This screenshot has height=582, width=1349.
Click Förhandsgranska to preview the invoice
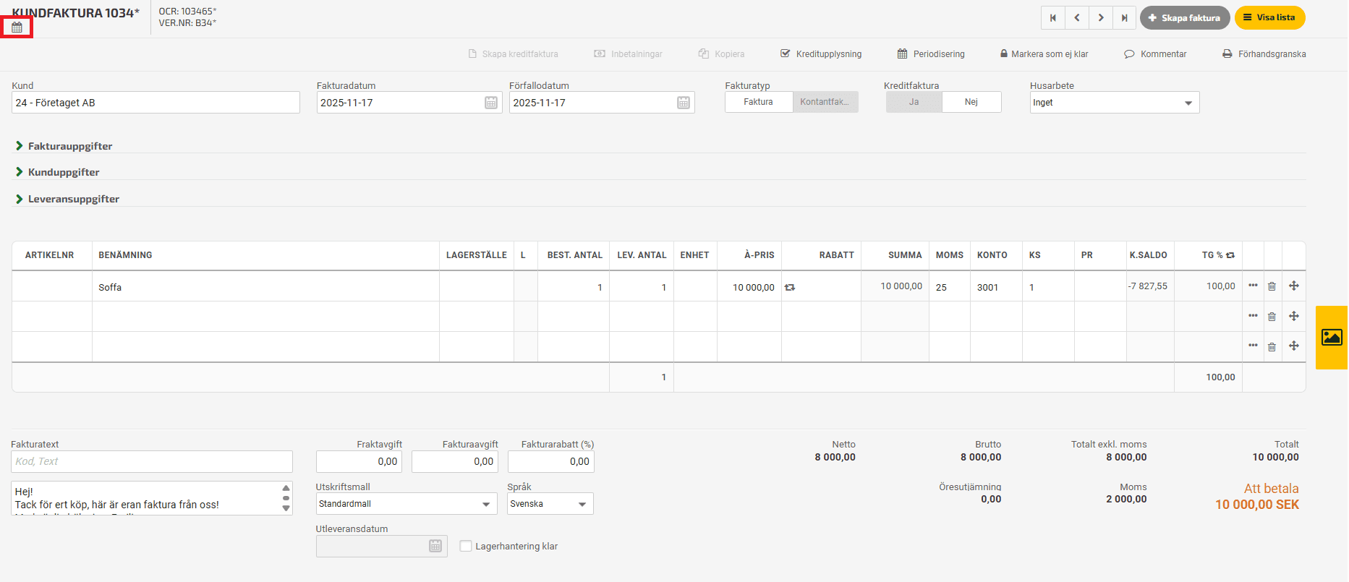pos(1264,54)
